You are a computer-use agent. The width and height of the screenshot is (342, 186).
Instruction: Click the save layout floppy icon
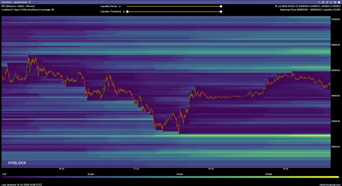[x=331, y=2]
